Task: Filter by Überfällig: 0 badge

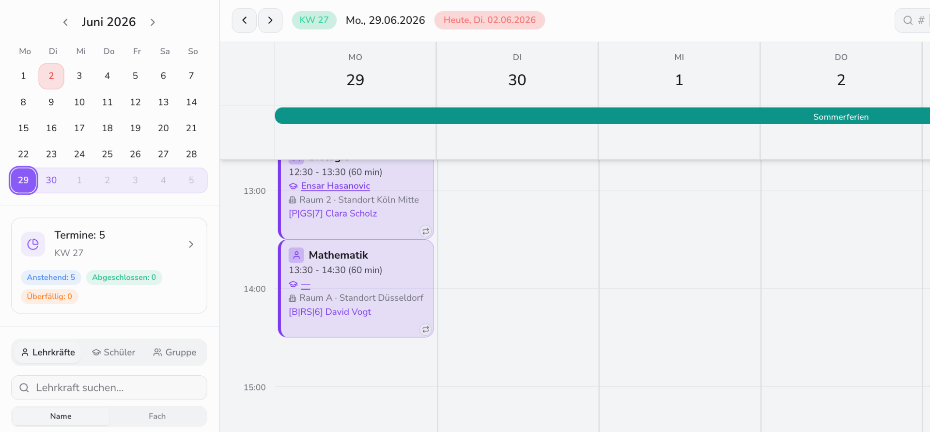Action: (x=49, y=296)
